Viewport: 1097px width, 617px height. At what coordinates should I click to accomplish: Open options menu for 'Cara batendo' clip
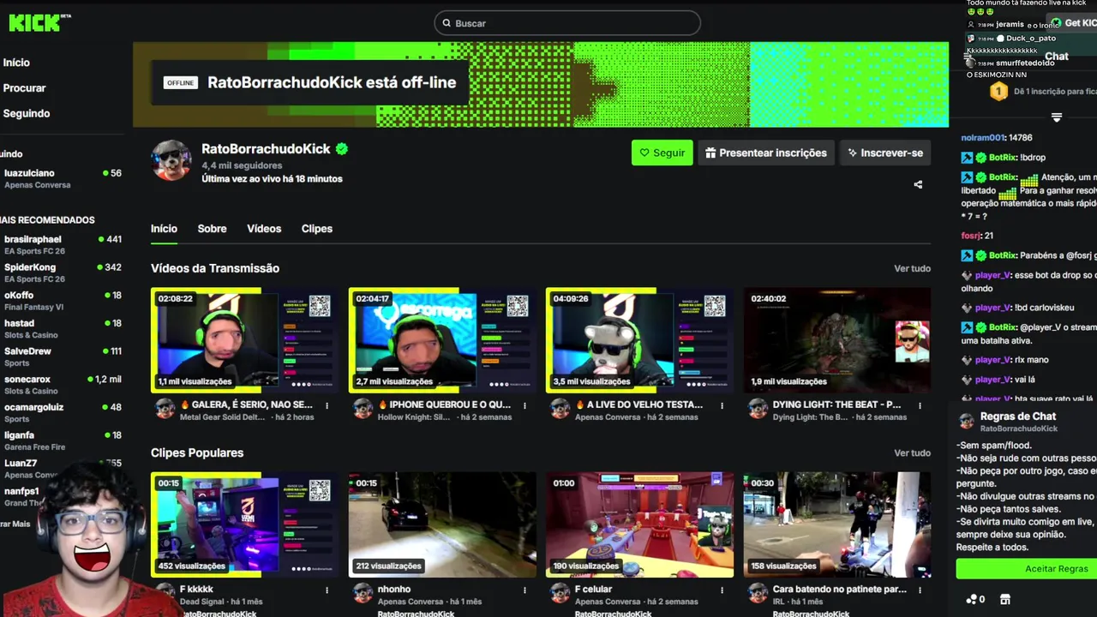(920, 590)
